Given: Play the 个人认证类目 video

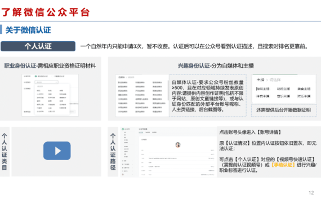Looking at the screenshot, I should 57,151.
